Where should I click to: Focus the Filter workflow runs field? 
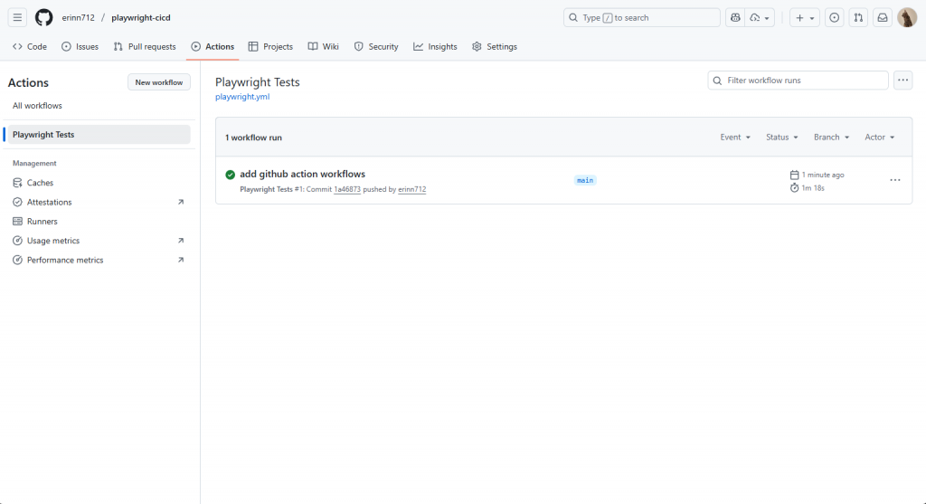798,81
